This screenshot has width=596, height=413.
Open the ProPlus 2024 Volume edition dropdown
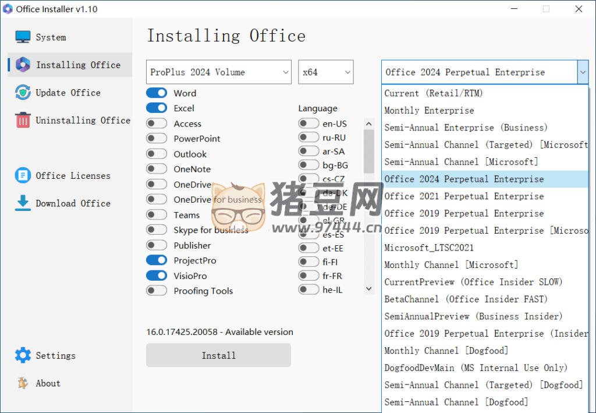(219, 72)
